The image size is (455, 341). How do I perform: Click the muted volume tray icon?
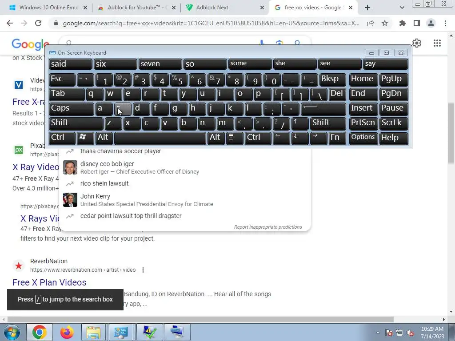click(x=410, y=333)
